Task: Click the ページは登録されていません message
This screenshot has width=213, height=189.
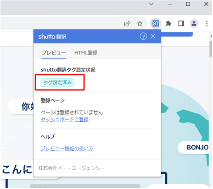Action: tap(72, 112)
